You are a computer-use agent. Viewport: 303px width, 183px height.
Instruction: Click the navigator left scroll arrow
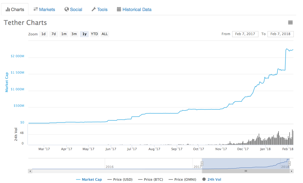(30, 171)
